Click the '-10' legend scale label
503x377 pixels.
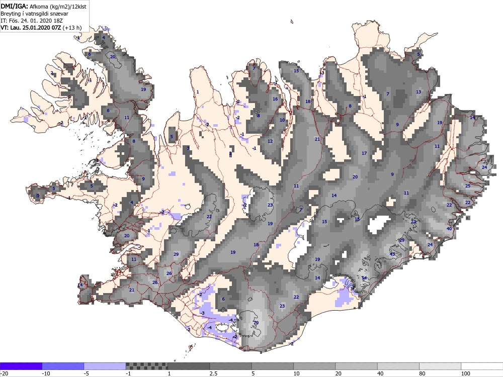(x=46, y=373)
